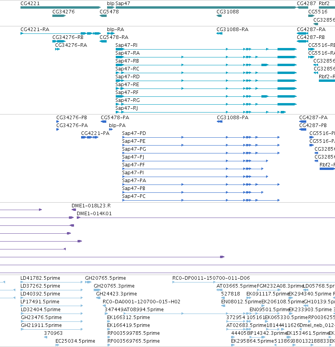This screenshot has height=347, width=335.
Task: Select protein Sap47-PG label
Action: 134,149
